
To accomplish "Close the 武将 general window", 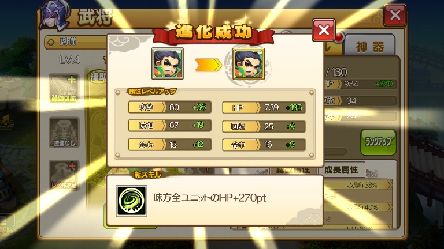I will click(x=395, y=15).
